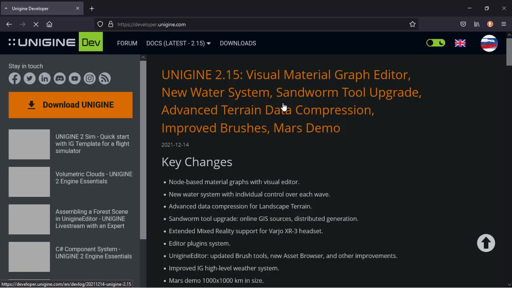
Task: Click the Volumetric Clouds video thumbnail
Action: tap(29, 182)
